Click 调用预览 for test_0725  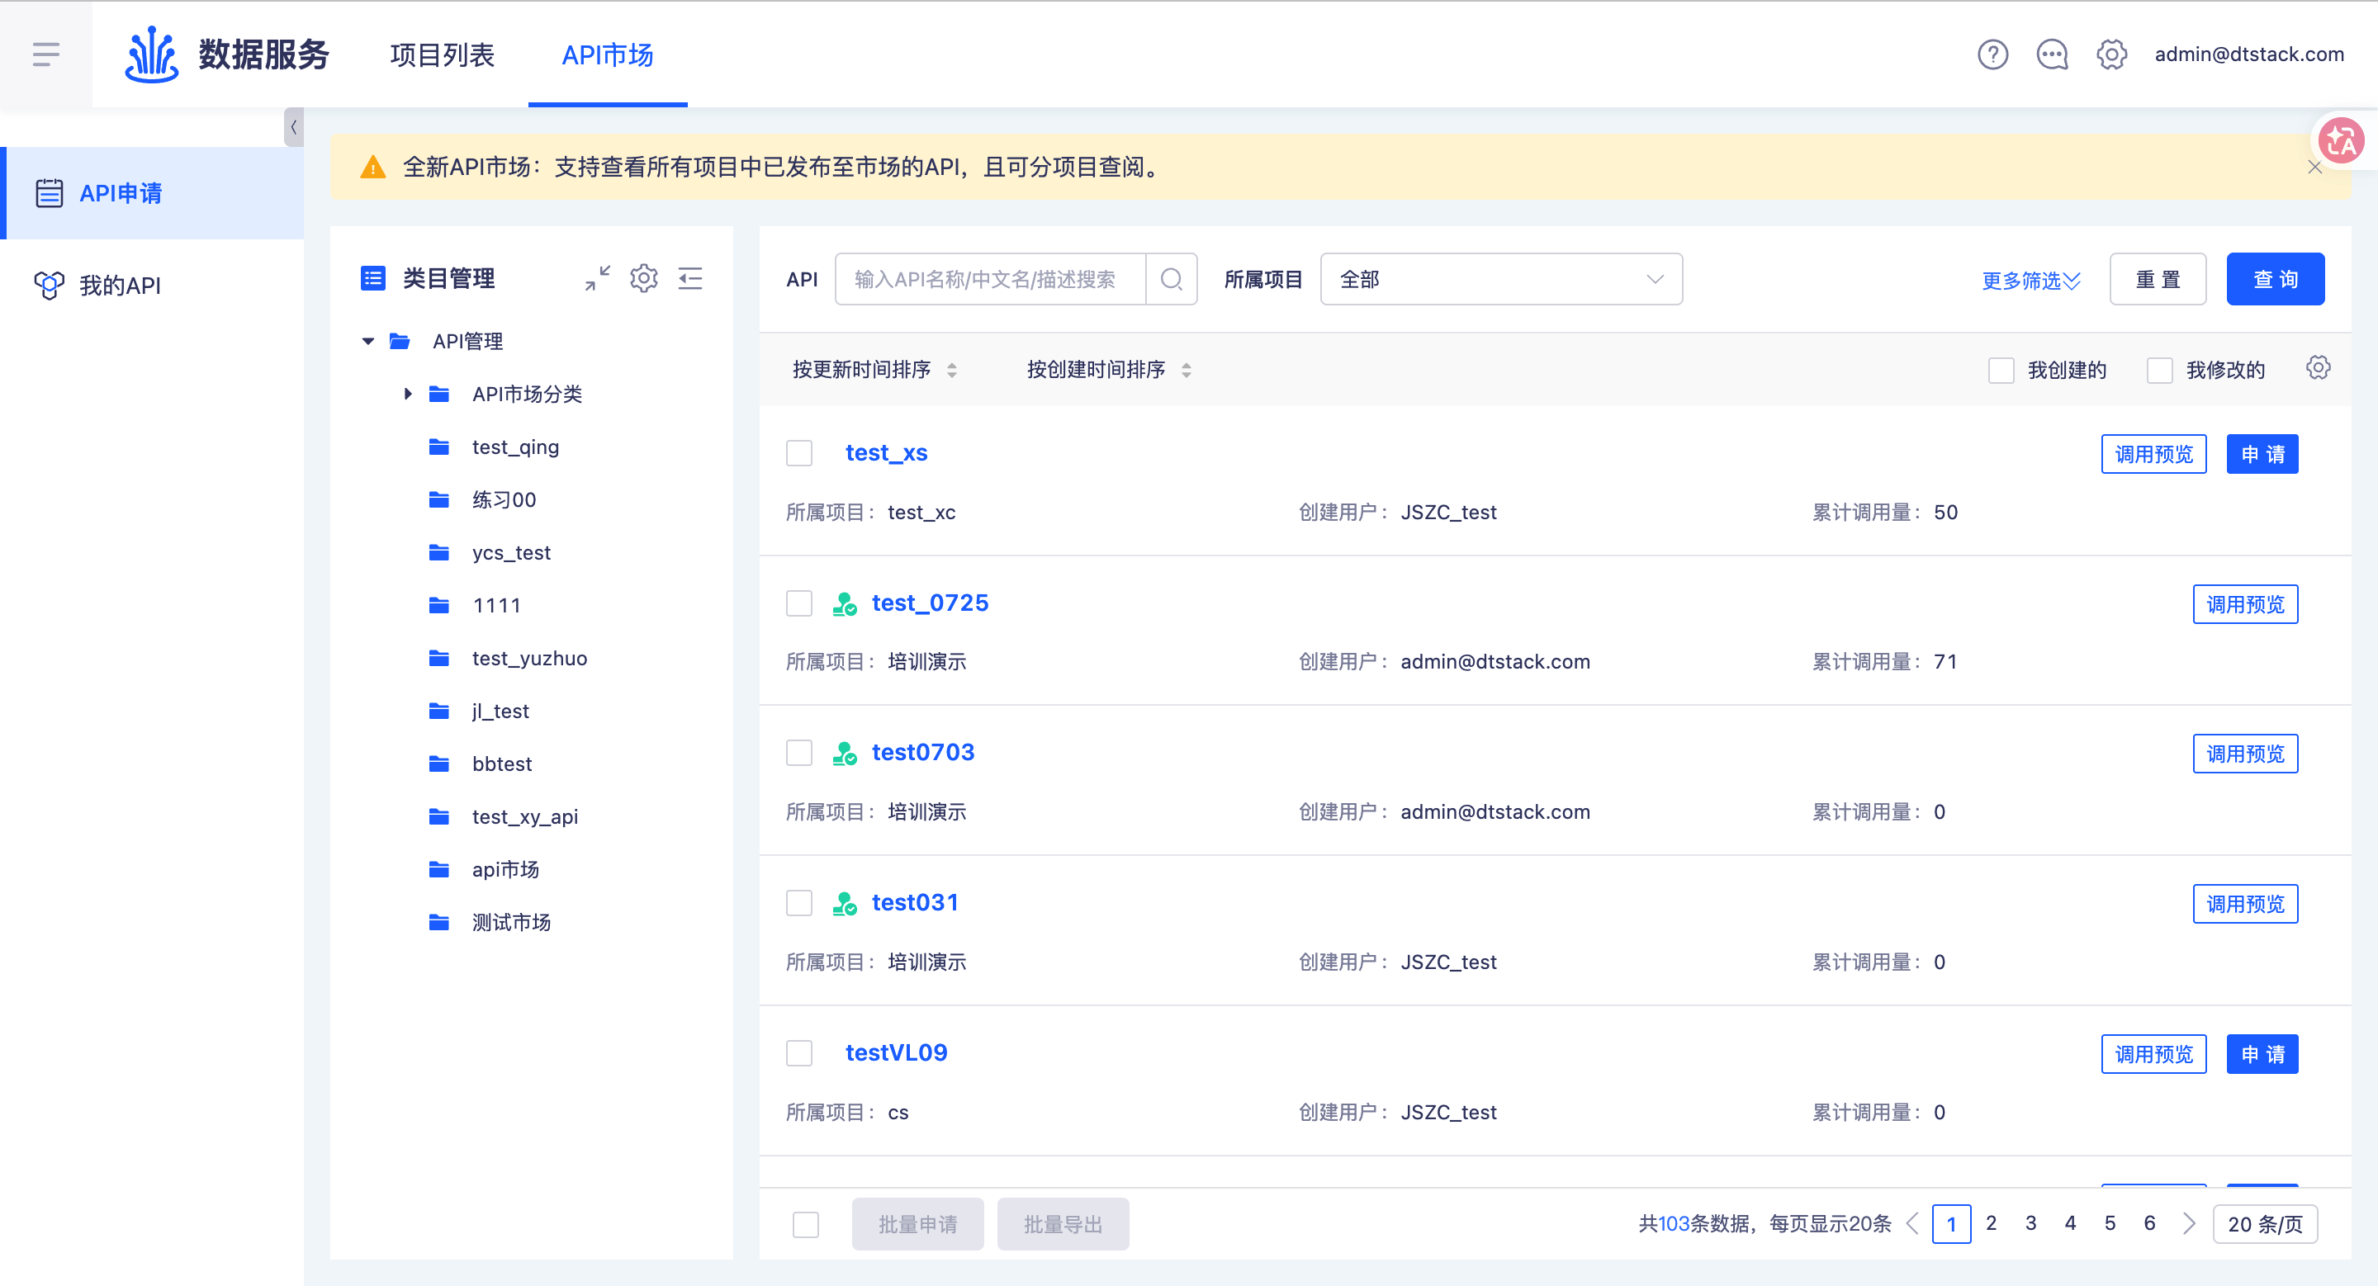2244,604
